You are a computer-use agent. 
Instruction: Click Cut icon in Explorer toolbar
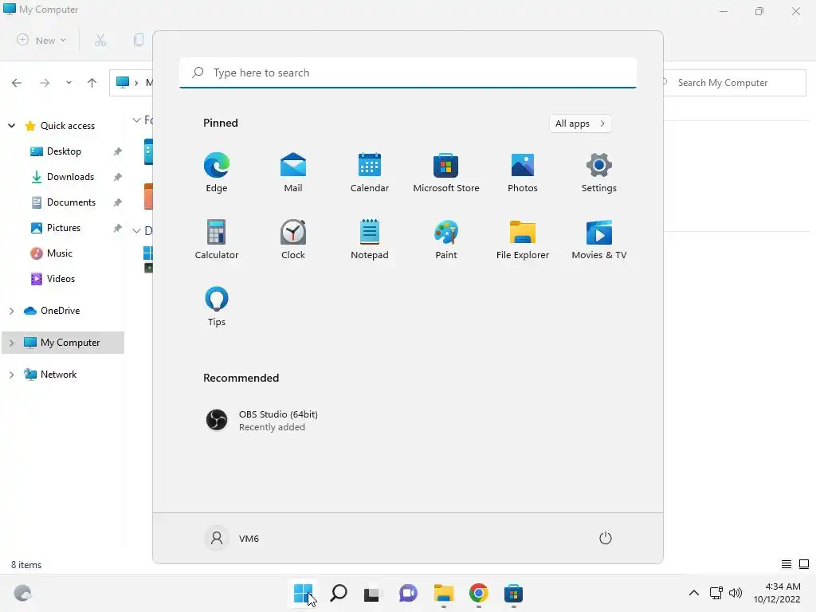point(100,40)
